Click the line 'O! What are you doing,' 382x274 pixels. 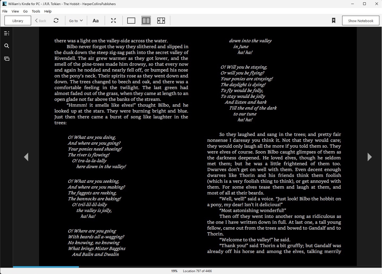point(92,137)
